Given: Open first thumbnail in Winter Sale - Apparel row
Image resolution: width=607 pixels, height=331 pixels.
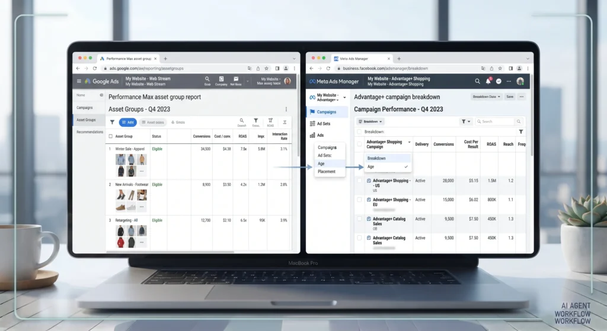Looking at the screenshot, I should coord(120,159).
